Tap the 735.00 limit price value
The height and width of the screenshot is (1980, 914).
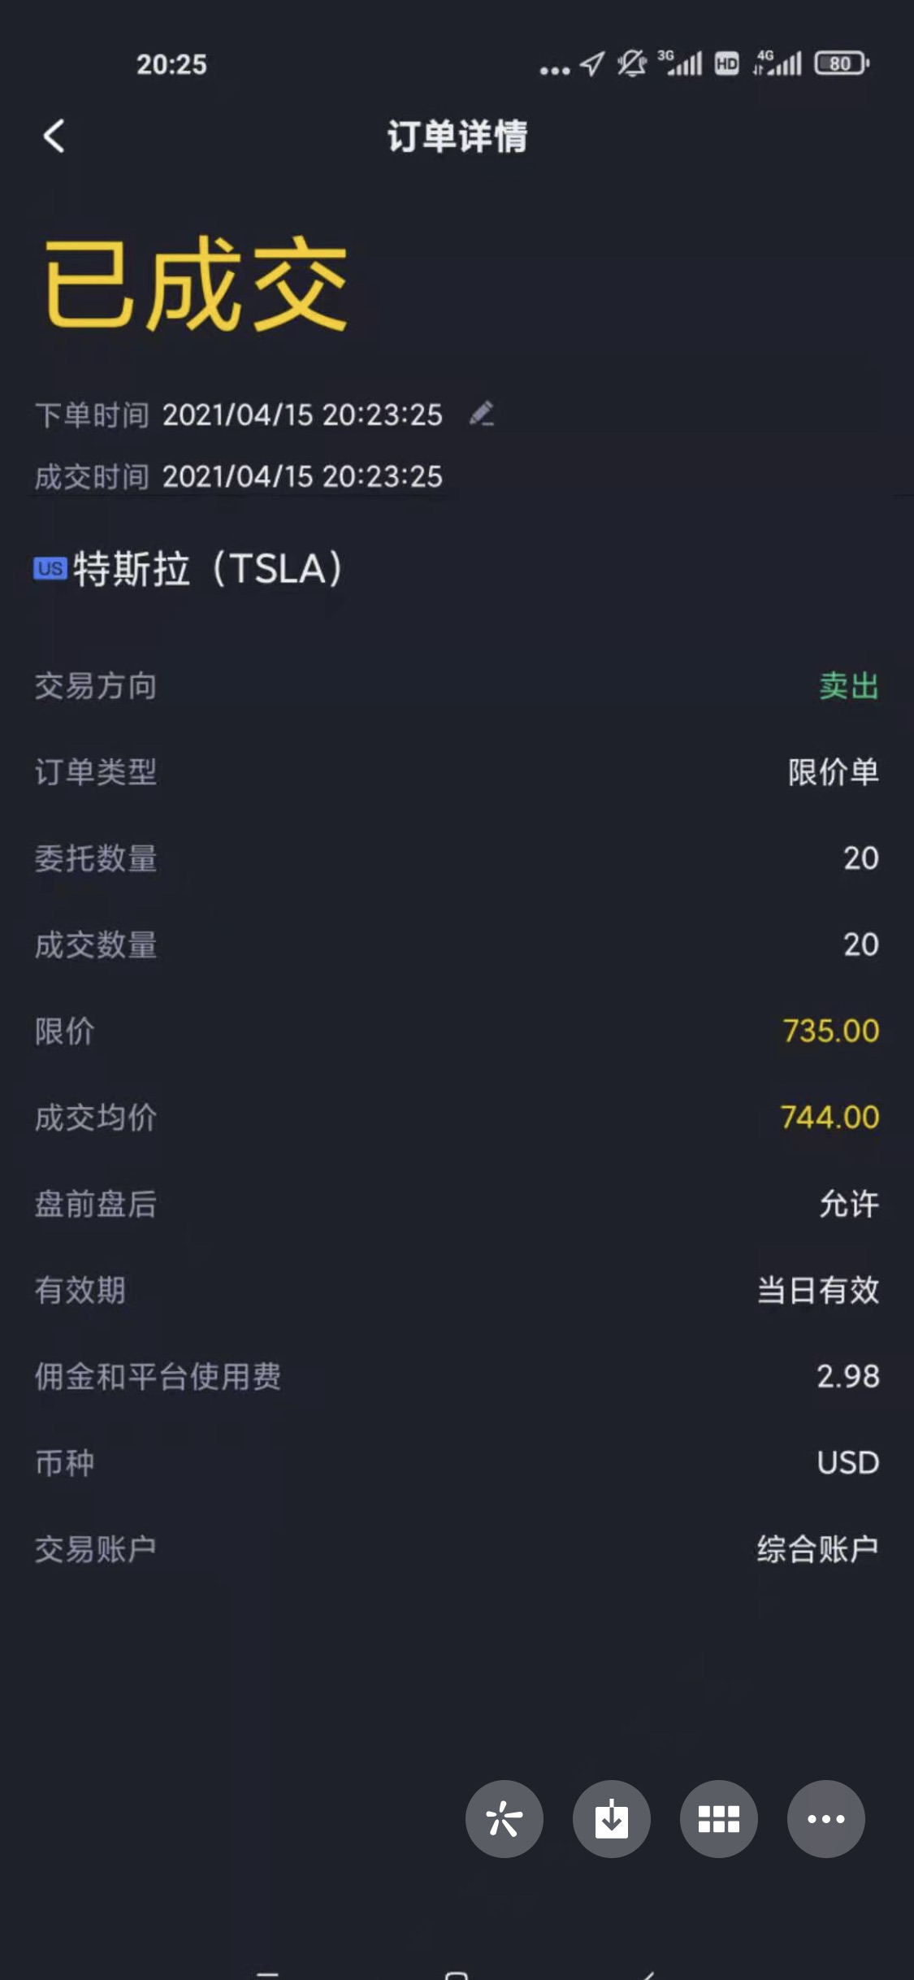[830, 1031]
